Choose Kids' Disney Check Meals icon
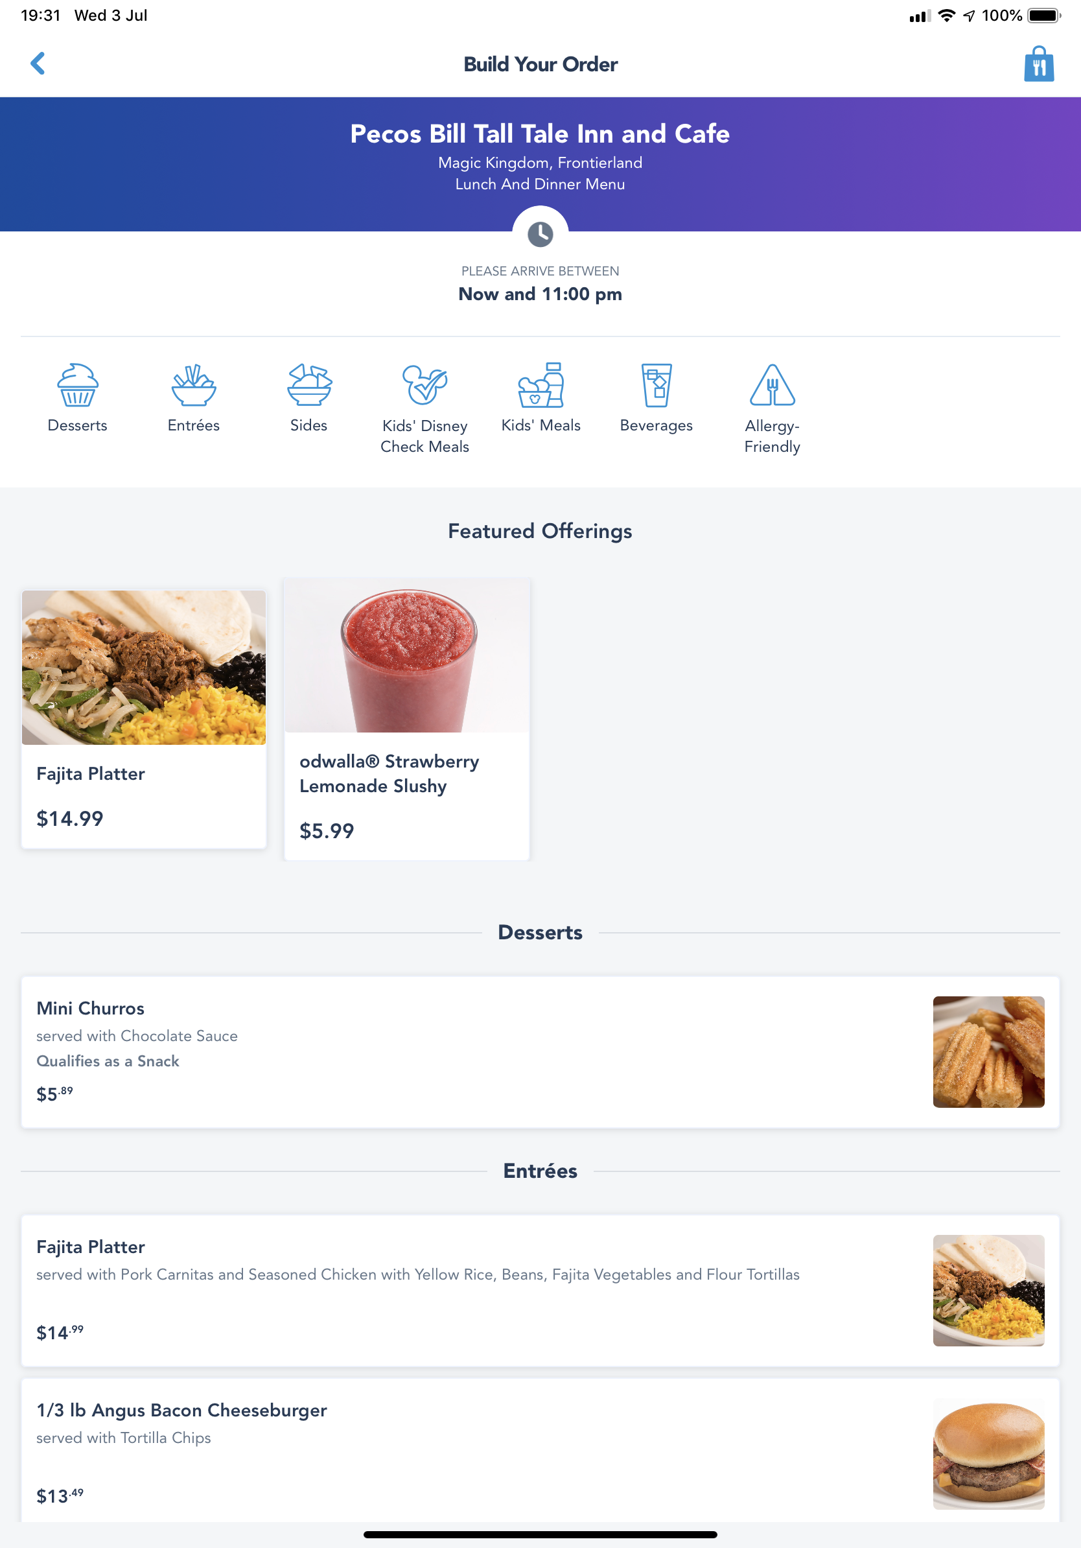The height and width of the screenshot is (1548, 1081). click(x=424, y=408)
